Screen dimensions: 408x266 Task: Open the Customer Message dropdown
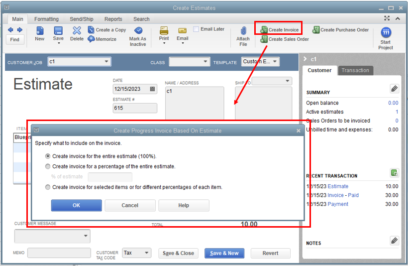tap(86, 236)
